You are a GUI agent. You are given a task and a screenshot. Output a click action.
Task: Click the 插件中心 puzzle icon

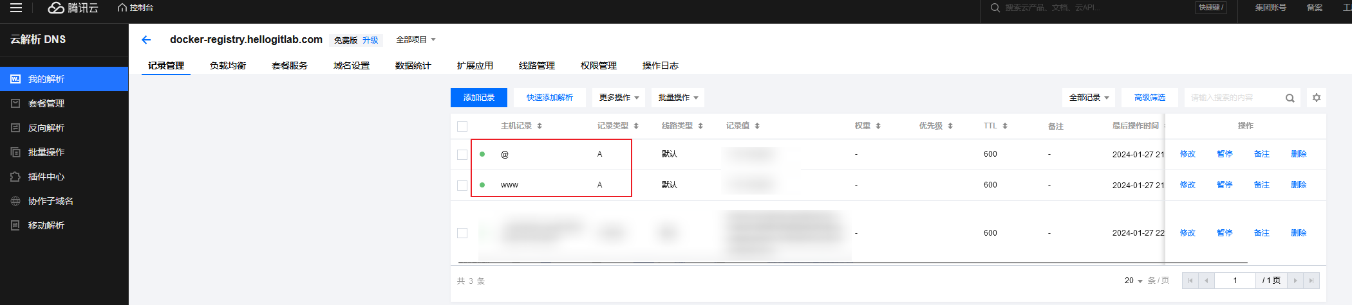coord(15,177)
